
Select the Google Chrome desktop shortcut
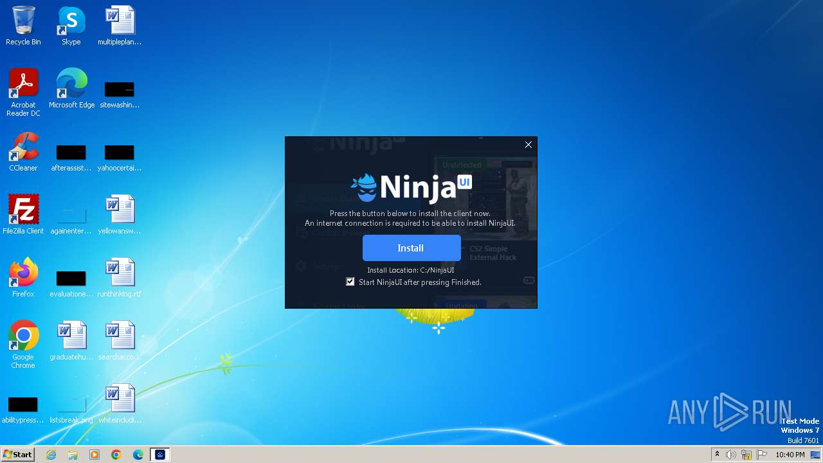click(23, 345)
